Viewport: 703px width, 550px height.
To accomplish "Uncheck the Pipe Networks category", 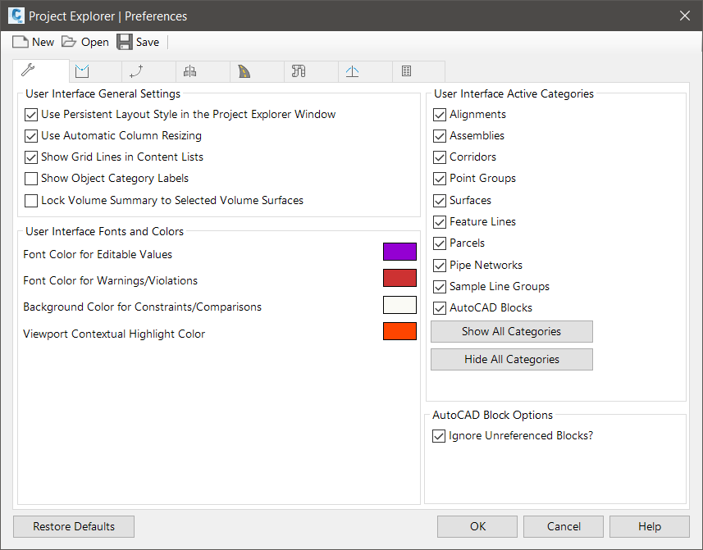I will (x=440, y=266).
